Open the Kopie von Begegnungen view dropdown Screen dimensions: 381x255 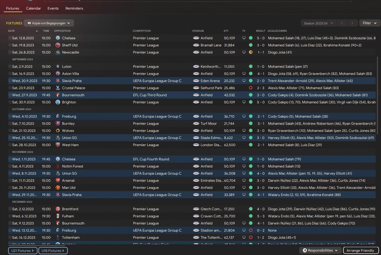(x=49, y=23)
